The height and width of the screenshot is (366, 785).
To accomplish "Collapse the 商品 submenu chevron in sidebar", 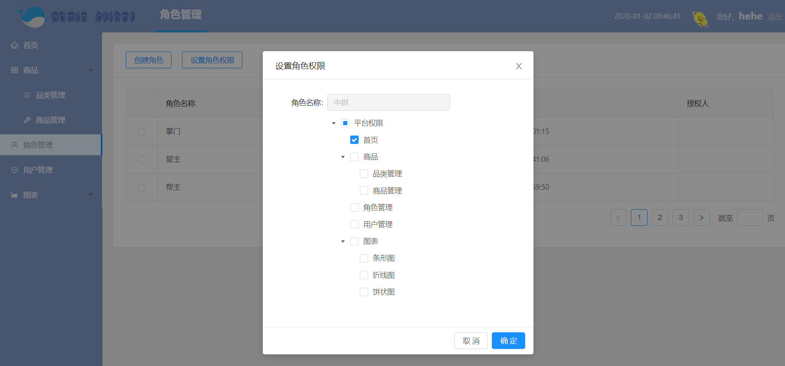I will [x=91, y=70].
